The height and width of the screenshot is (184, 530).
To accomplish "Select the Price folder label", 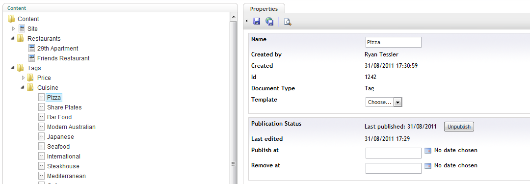I will 44,78.
